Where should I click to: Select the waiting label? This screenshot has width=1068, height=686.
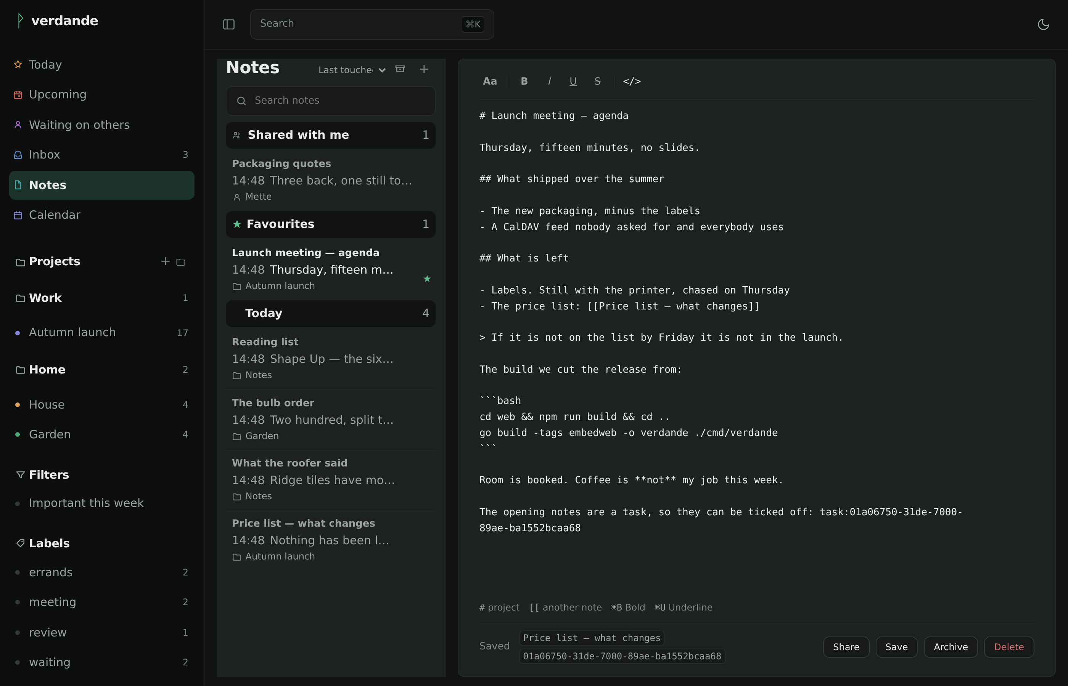pyautogui.click(x=101, y=662)
